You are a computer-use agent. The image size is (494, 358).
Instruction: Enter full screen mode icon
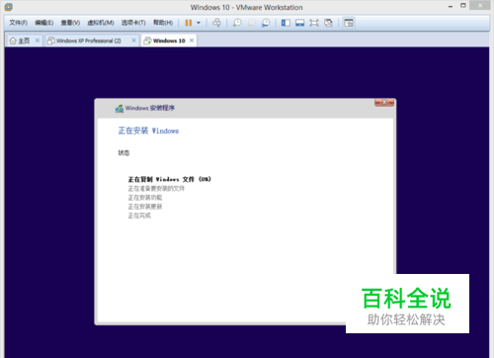tap(314, 23)
